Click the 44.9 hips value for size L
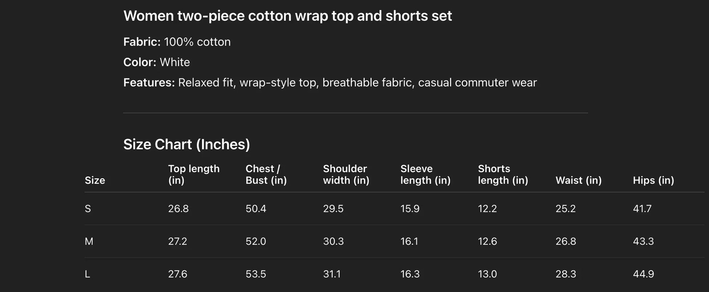 643,274
